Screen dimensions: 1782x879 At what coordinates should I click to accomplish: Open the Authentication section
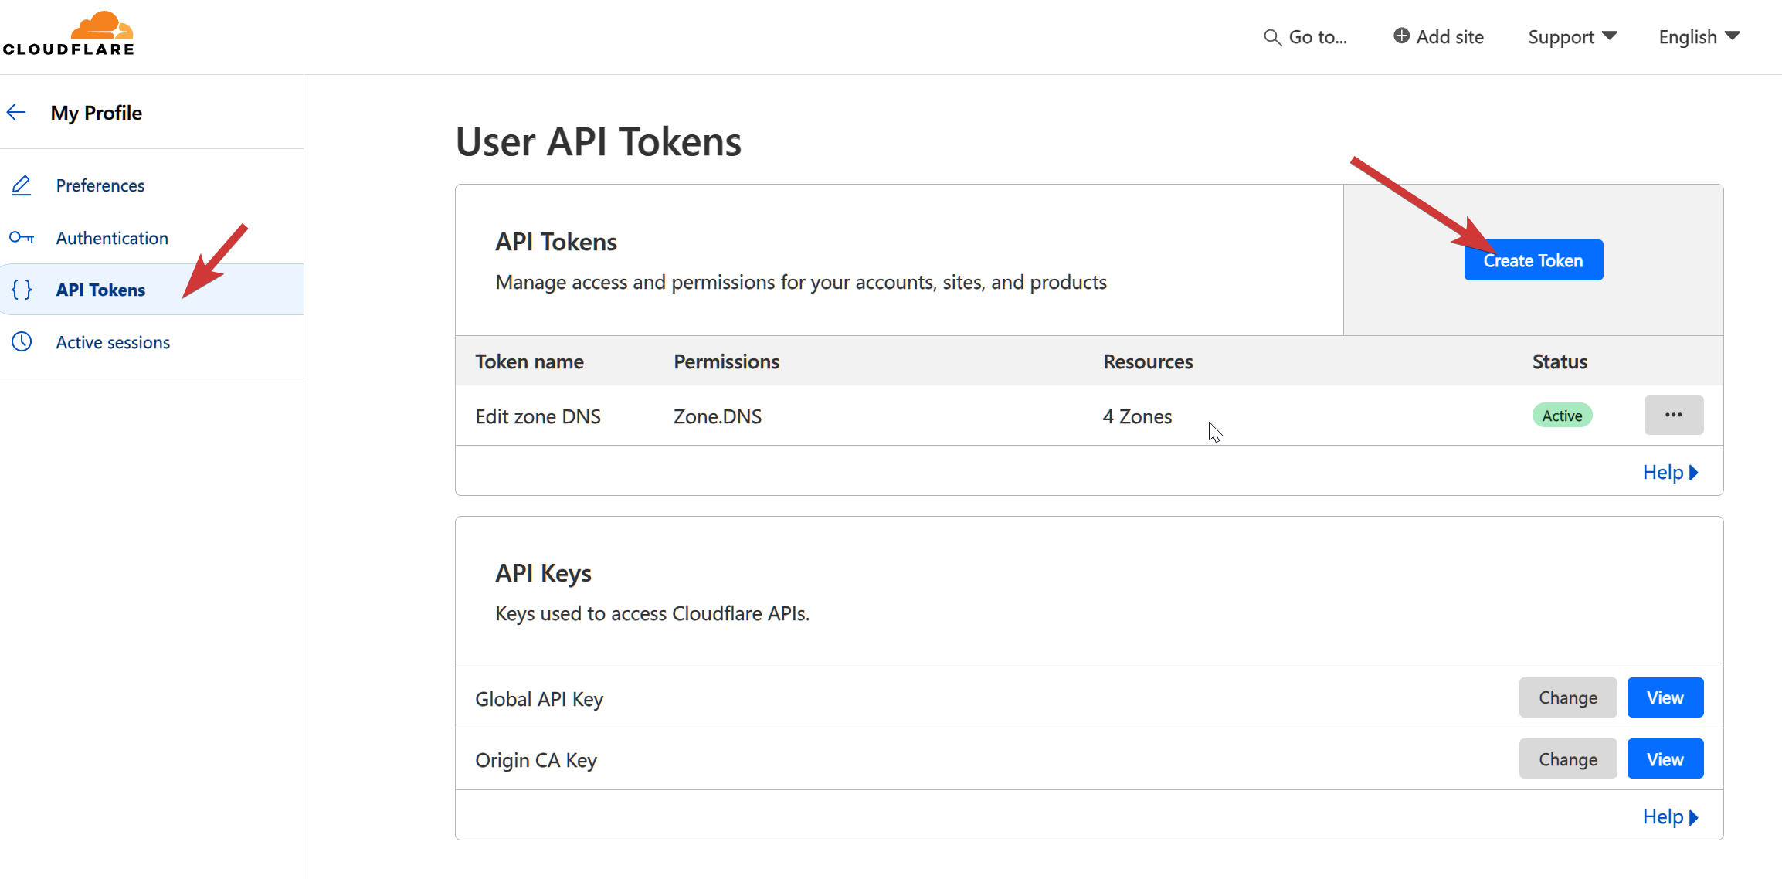point(112,238)
